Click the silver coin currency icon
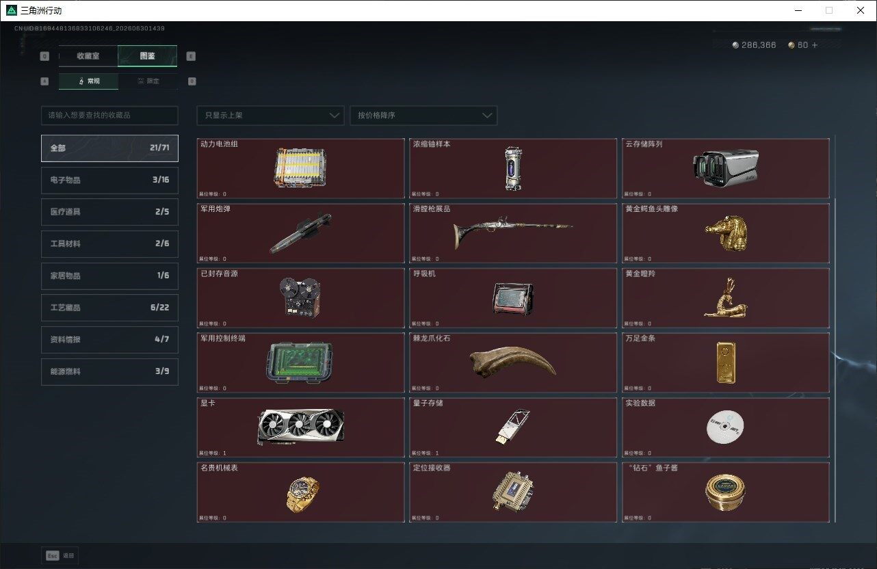Viewport: 877px width, 569px height. 735,45
